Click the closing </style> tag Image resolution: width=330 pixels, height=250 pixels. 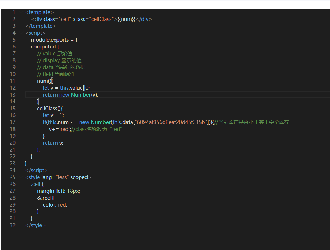[35, 225]
